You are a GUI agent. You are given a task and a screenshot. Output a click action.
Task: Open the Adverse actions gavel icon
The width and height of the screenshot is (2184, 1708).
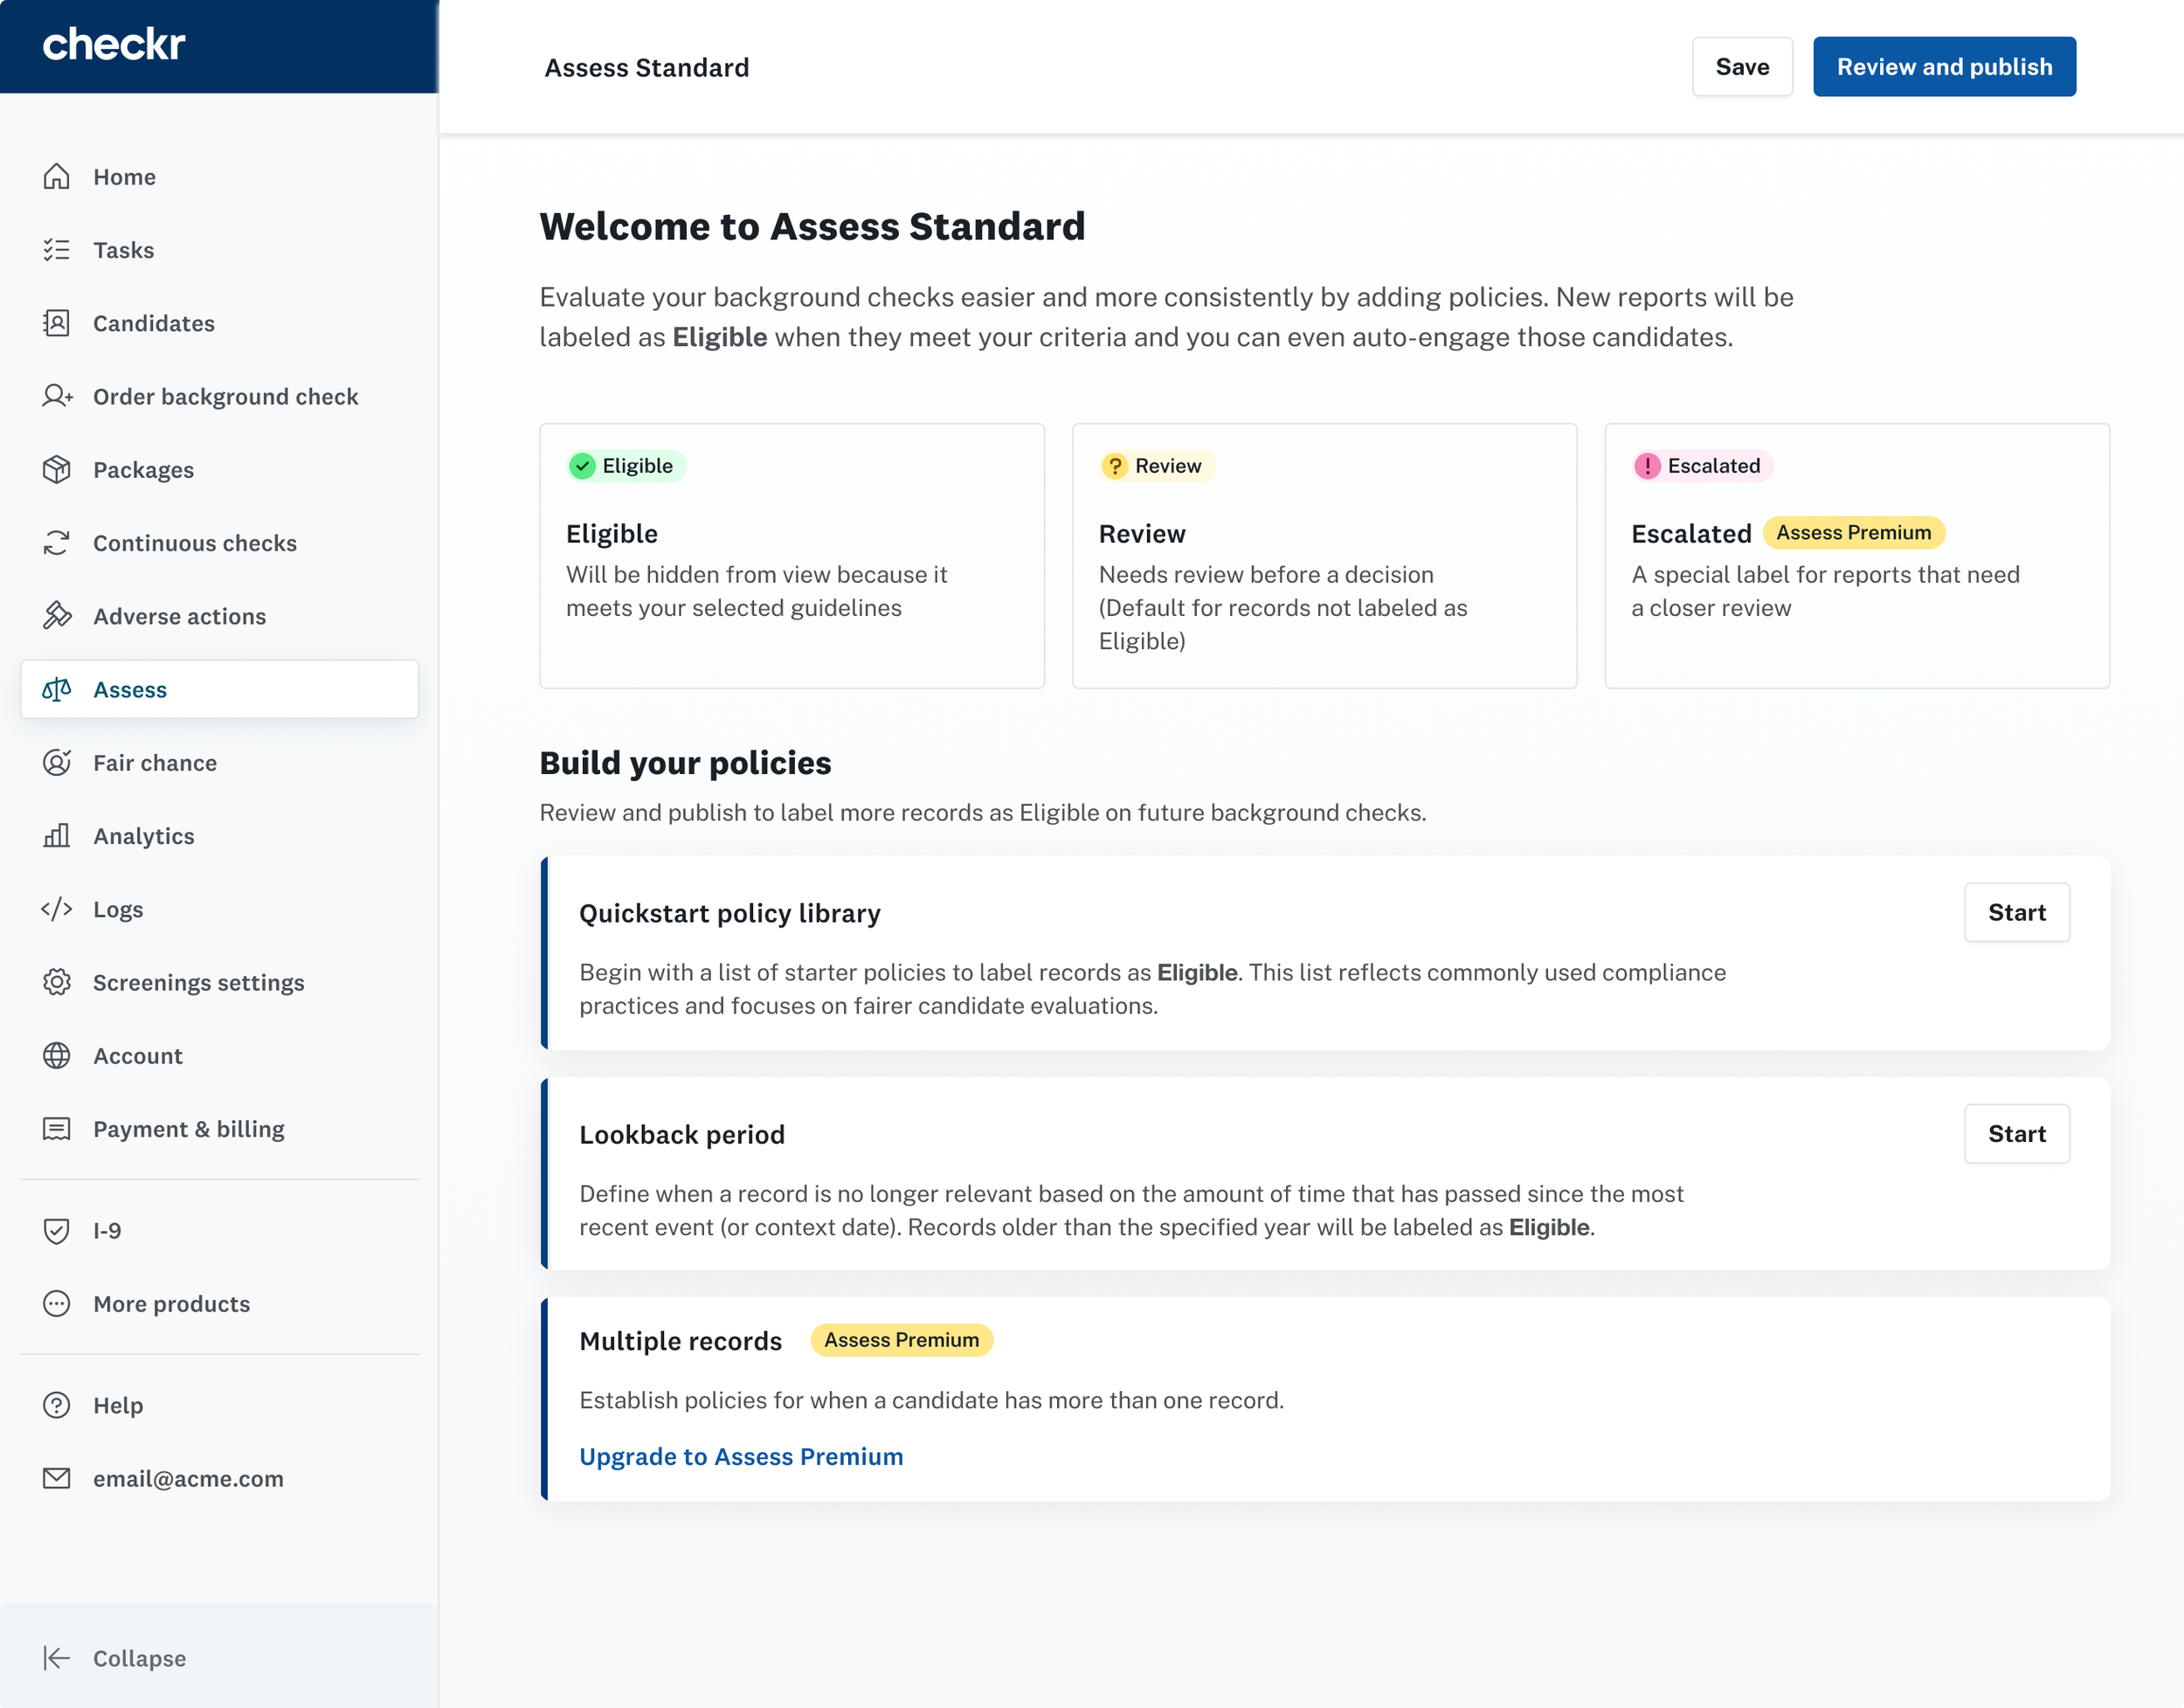[x=57, y=616]
